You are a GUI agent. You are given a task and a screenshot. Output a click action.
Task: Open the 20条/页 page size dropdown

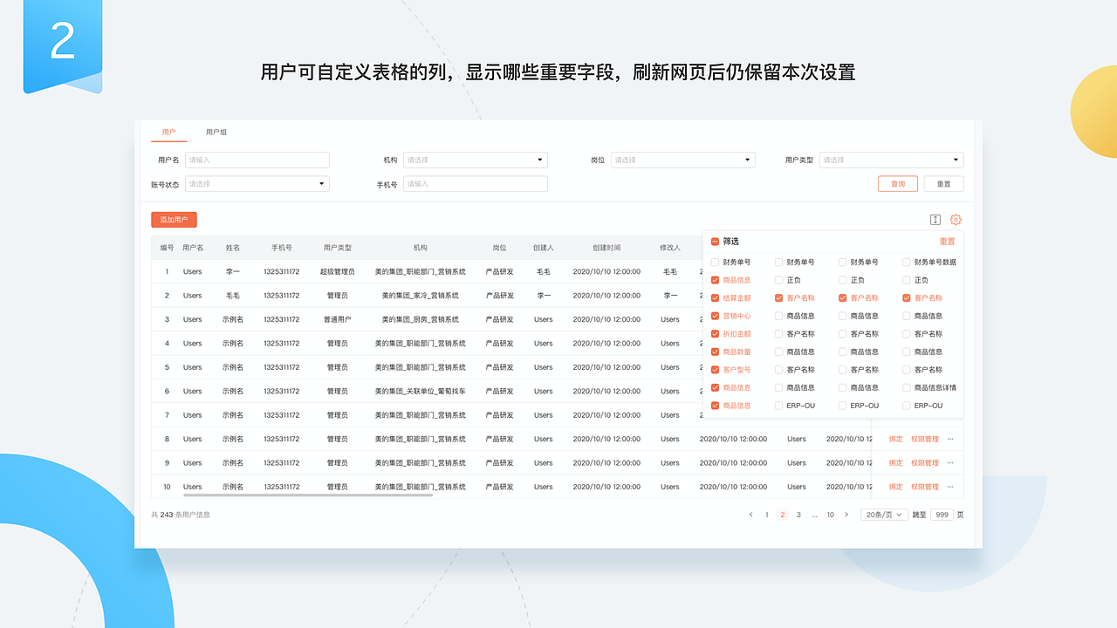coord(883,515)
